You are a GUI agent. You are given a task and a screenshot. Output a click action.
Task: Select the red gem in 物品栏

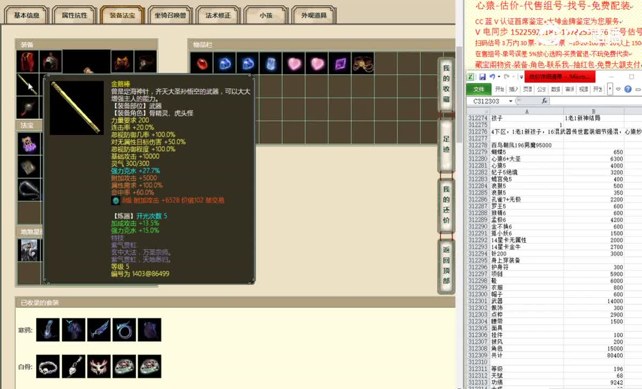point(202,63)
